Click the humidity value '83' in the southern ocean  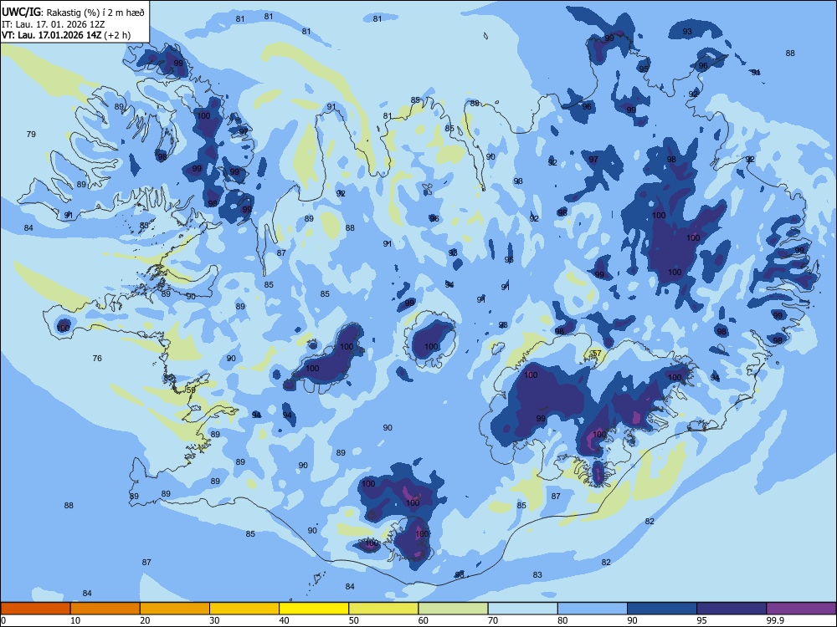[x=537, y=575]
